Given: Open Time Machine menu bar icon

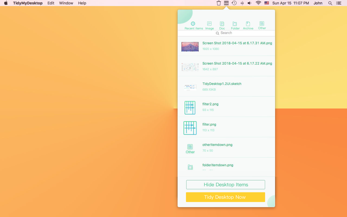Looking at the screenshot, I should pos(234,3).
